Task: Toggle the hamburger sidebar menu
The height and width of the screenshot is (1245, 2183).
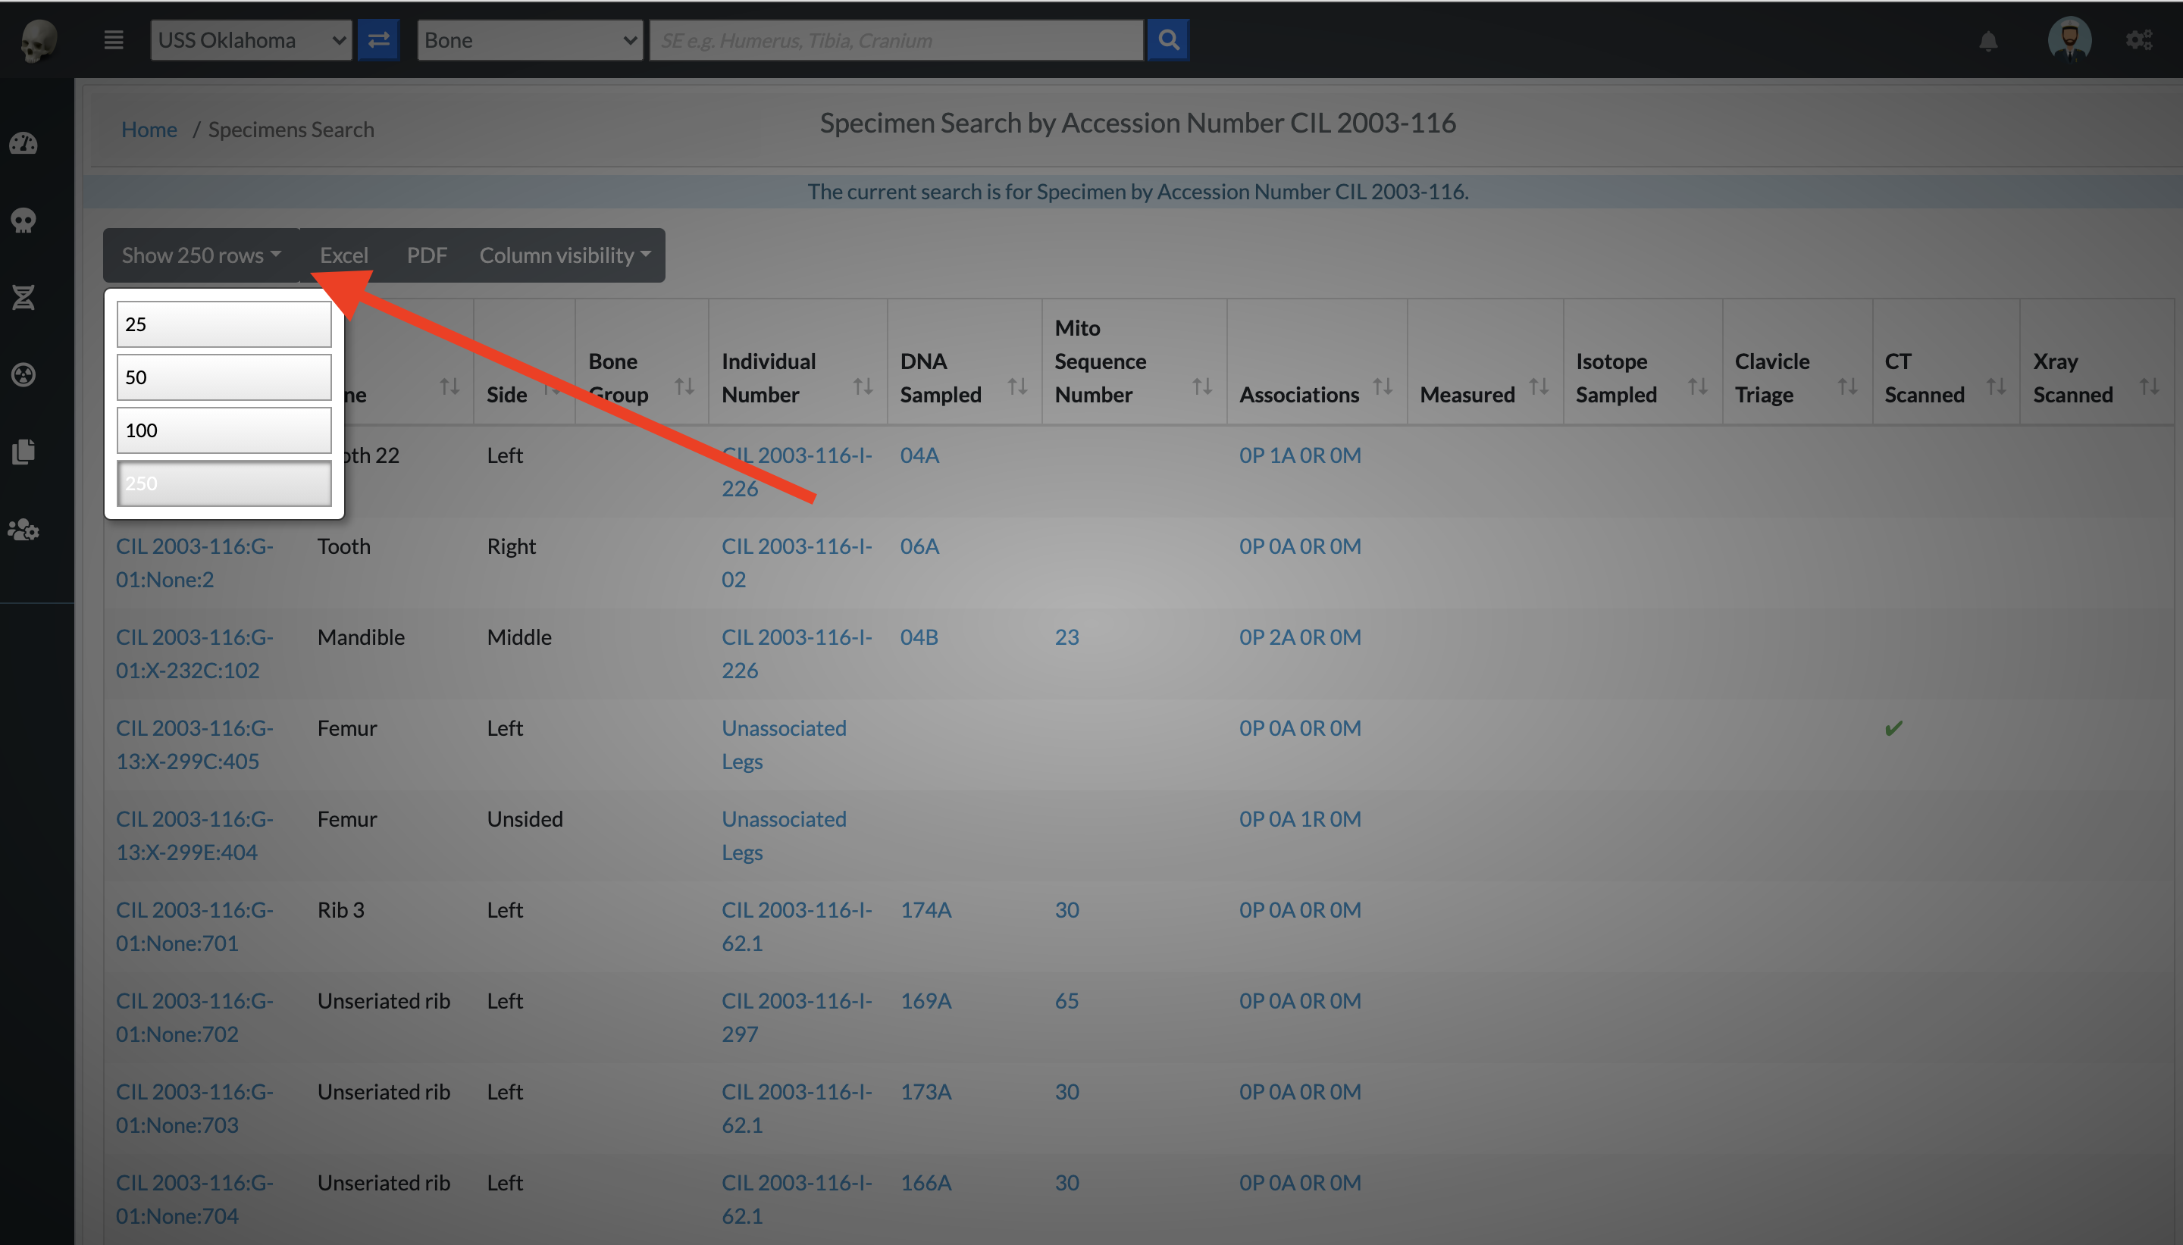Action: [x=114, y=40]
